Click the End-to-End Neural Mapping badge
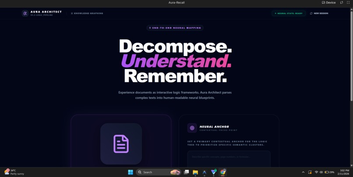353x177 pixels. coord(175,28)
